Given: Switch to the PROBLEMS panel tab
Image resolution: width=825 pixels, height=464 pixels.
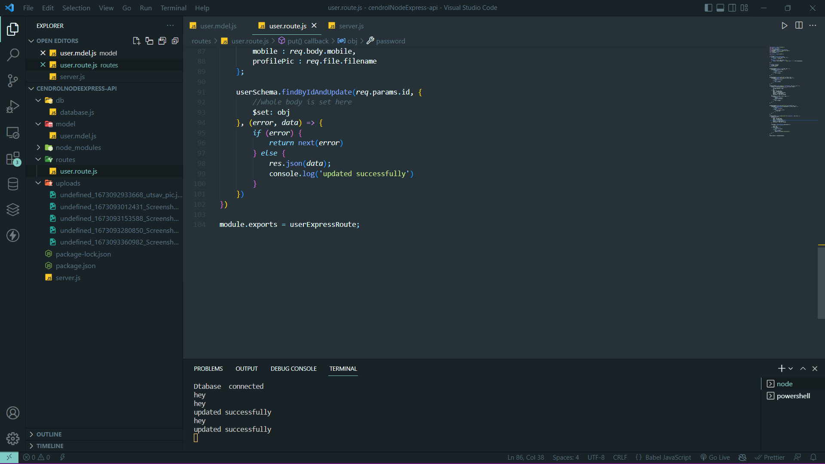Looking at the screenshot, I should [208, 369].
